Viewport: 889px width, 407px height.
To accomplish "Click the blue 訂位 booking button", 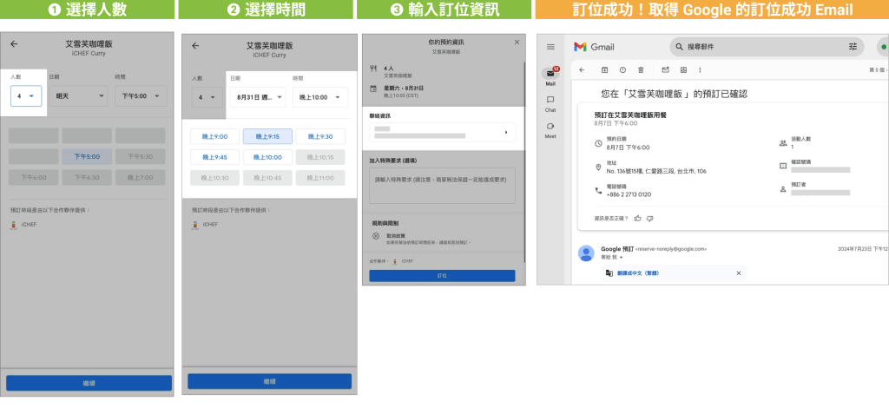I will (442, 275).
